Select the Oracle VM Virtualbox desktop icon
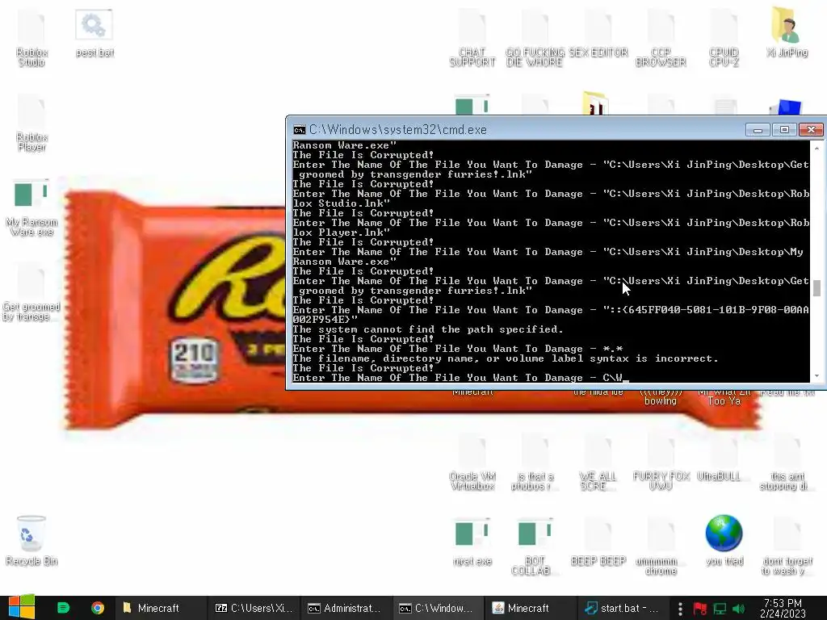The width and height of the screenshot is (827, 620). coord(472,462)
